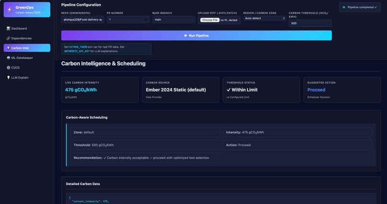387x204 pixels.
Task: Click the no file selected label
Action: (x=229, y=20)
